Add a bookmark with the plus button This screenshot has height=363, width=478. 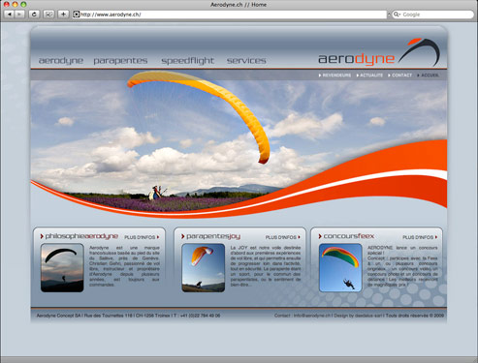63,15
